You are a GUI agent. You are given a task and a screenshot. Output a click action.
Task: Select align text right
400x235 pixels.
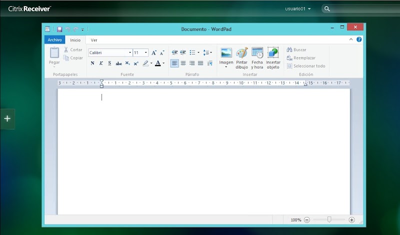[x=192, y=63]
